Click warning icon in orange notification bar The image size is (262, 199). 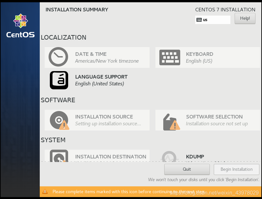pyautogui.click(x=45, y=192)
